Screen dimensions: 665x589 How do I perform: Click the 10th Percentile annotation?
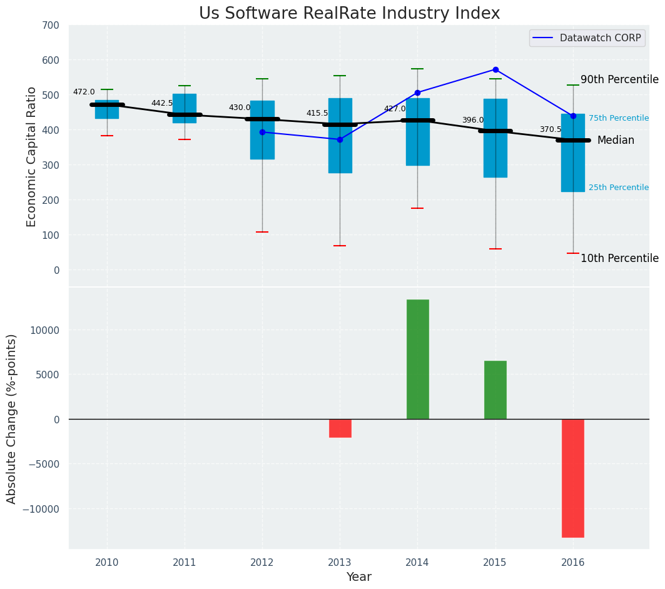point(619,258)
